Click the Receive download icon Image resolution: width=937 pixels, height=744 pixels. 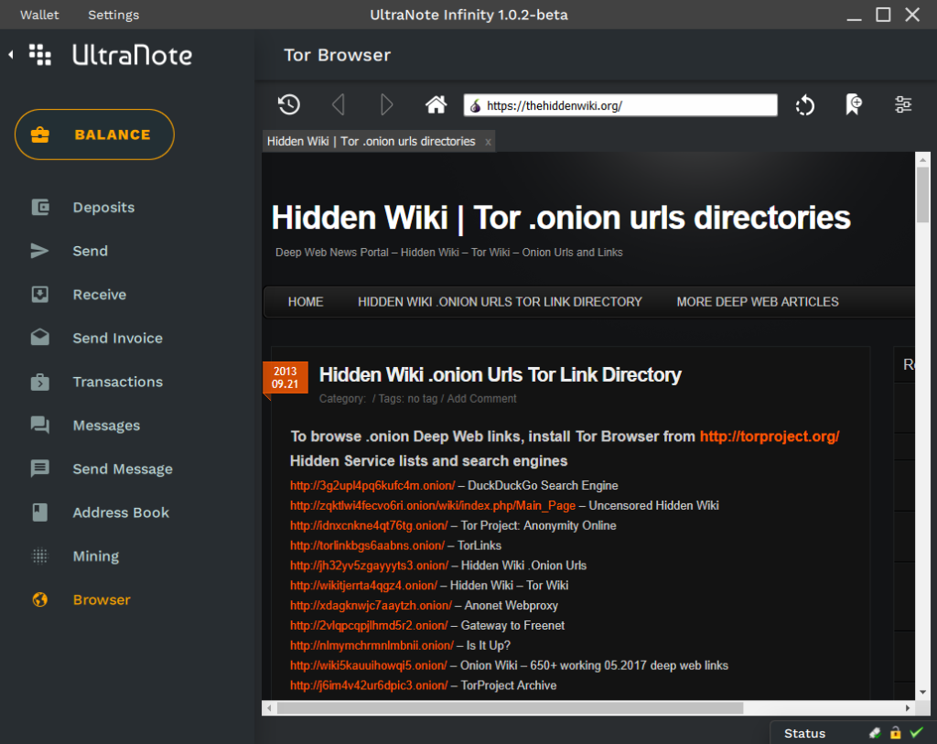40,295
